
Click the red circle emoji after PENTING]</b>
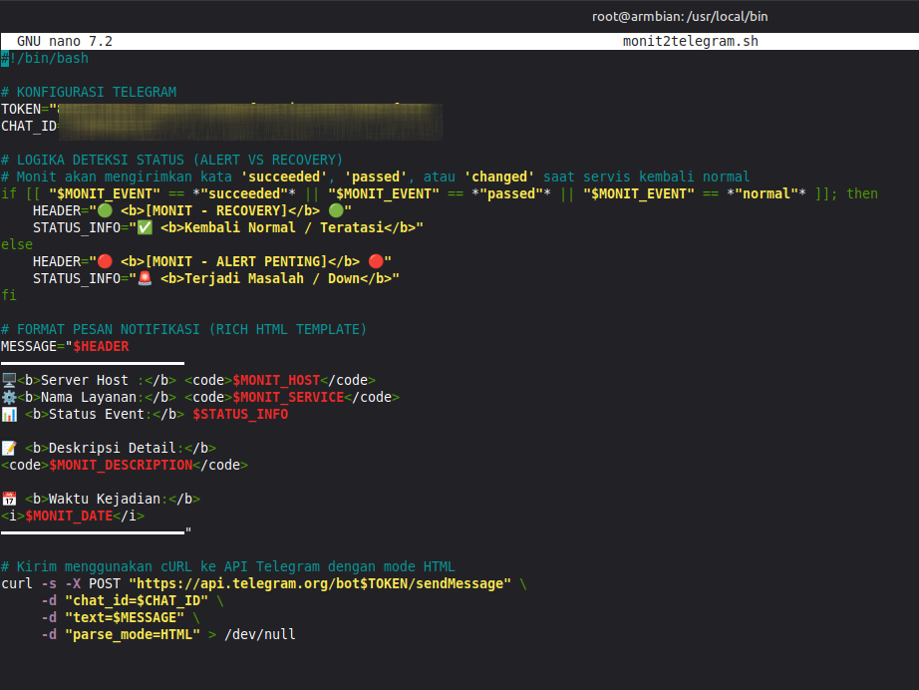coord(377,261)
